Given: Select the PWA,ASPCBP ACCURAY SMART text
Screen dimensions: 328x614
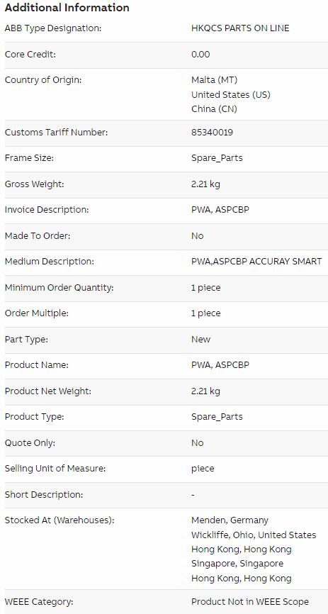Looking at the screenshot, I should pyautogui.click(x=256, y=261).
